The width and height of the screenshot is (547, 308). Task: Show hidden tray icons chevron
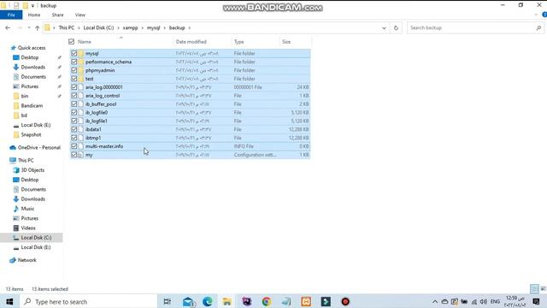click(x=435, y=301)
